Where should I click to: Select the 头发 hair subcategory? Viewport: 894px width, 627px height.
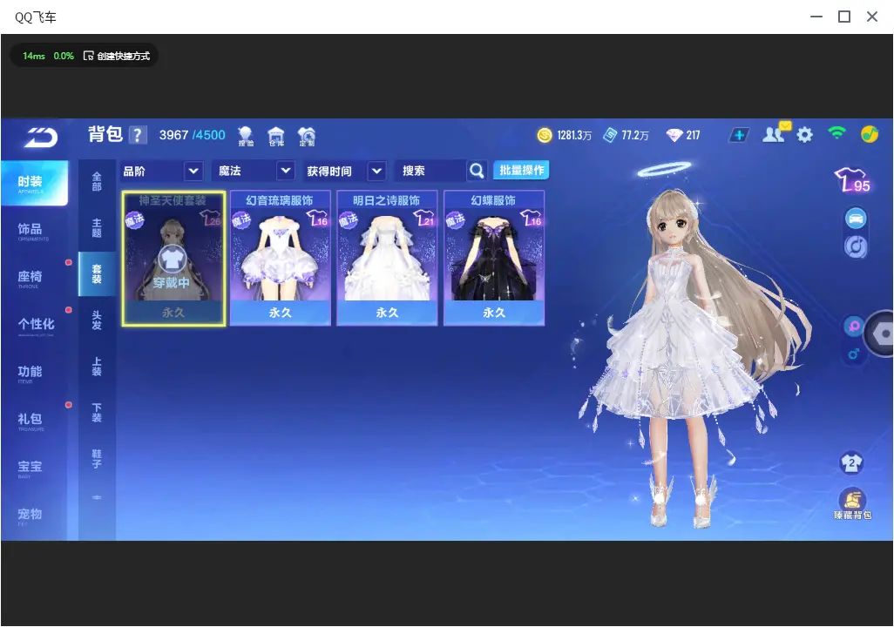97,320
